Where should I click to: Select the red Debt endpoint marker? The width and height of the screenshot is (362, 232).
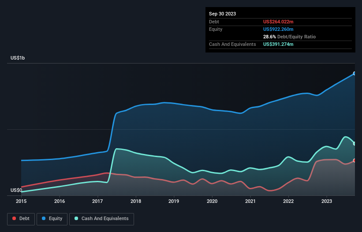tap(355, 161)
